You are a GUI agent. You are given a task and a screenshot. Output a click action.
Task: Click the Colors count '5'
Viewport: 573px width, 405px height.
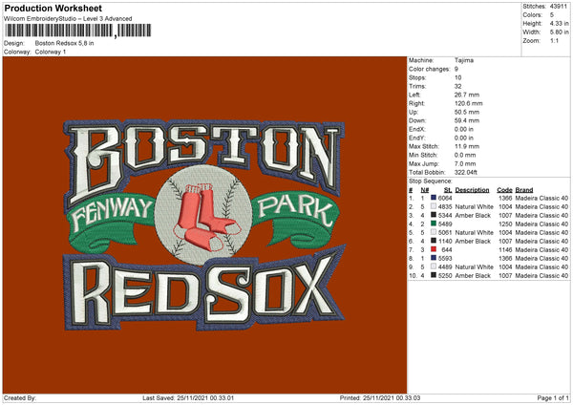552,15
